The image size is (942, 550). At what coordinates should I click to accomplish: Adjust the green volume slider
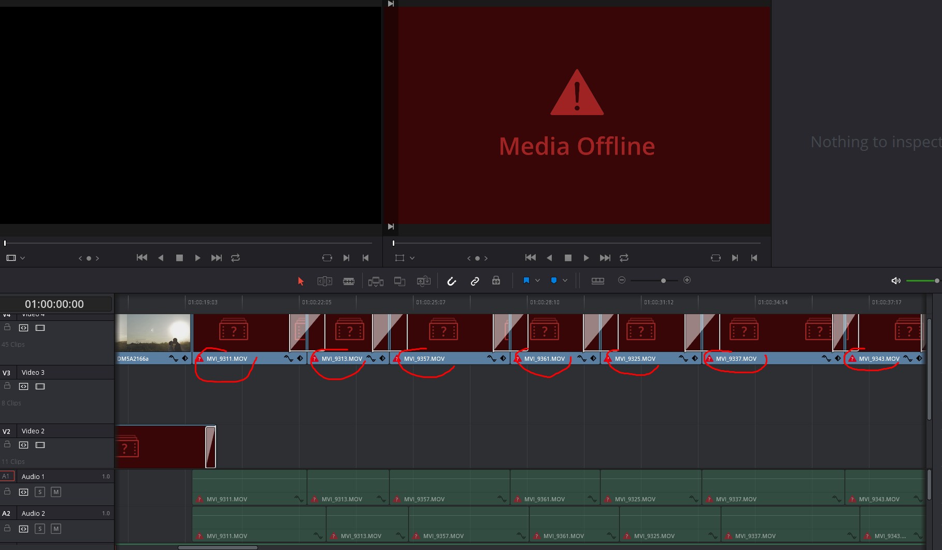coord(922,280)
